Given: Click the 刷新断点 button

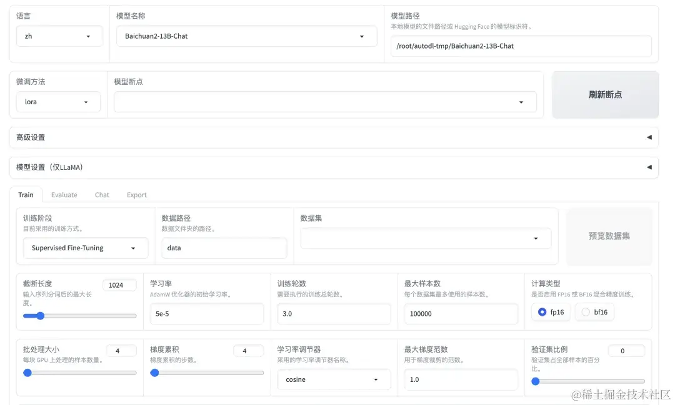Looking at the screenshot, I should (x=605, y=95).
